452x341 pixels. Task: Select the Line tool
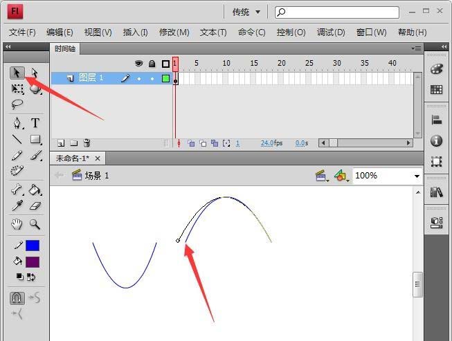pyautogui.click(x=17, y=139)
